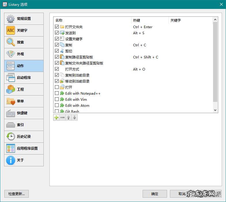Toggle the 剪切 action checkbox
Screen dimensions: 226x202
click(x=57, y=51)
